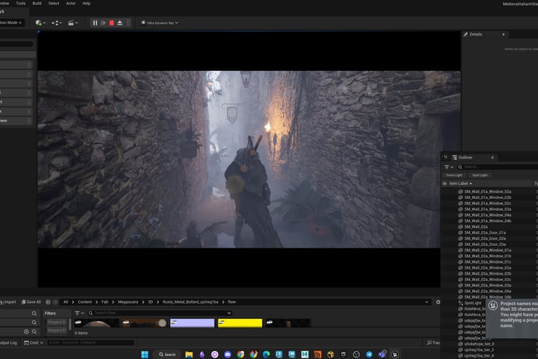Switch to the Outliner tab
Viewport: 538px width, 359px height.
(x=465, y=158)
